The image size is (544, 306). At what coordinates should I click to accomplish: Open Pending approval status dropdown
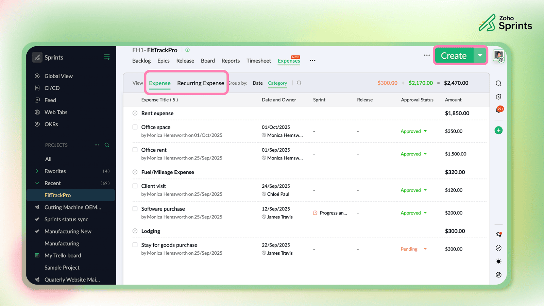click(x=425, y=249)
